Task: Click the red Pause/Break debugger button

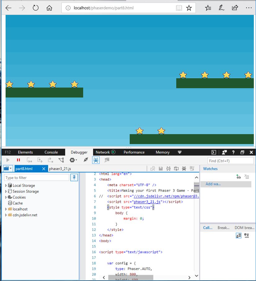Action: pos(18,160)
